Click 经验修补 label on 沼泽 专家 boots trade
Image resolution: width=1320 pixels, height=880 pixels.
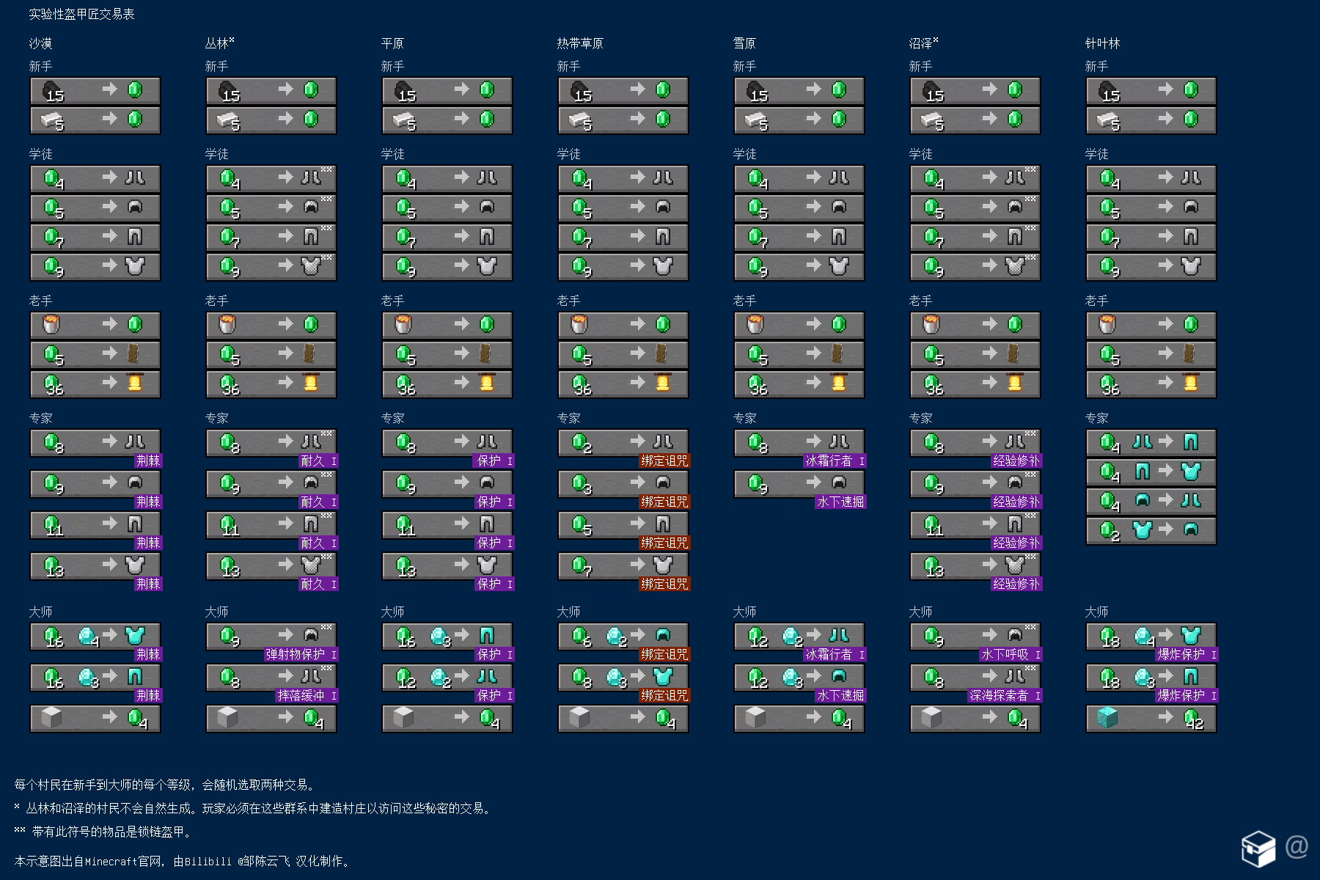point(1016,461)
